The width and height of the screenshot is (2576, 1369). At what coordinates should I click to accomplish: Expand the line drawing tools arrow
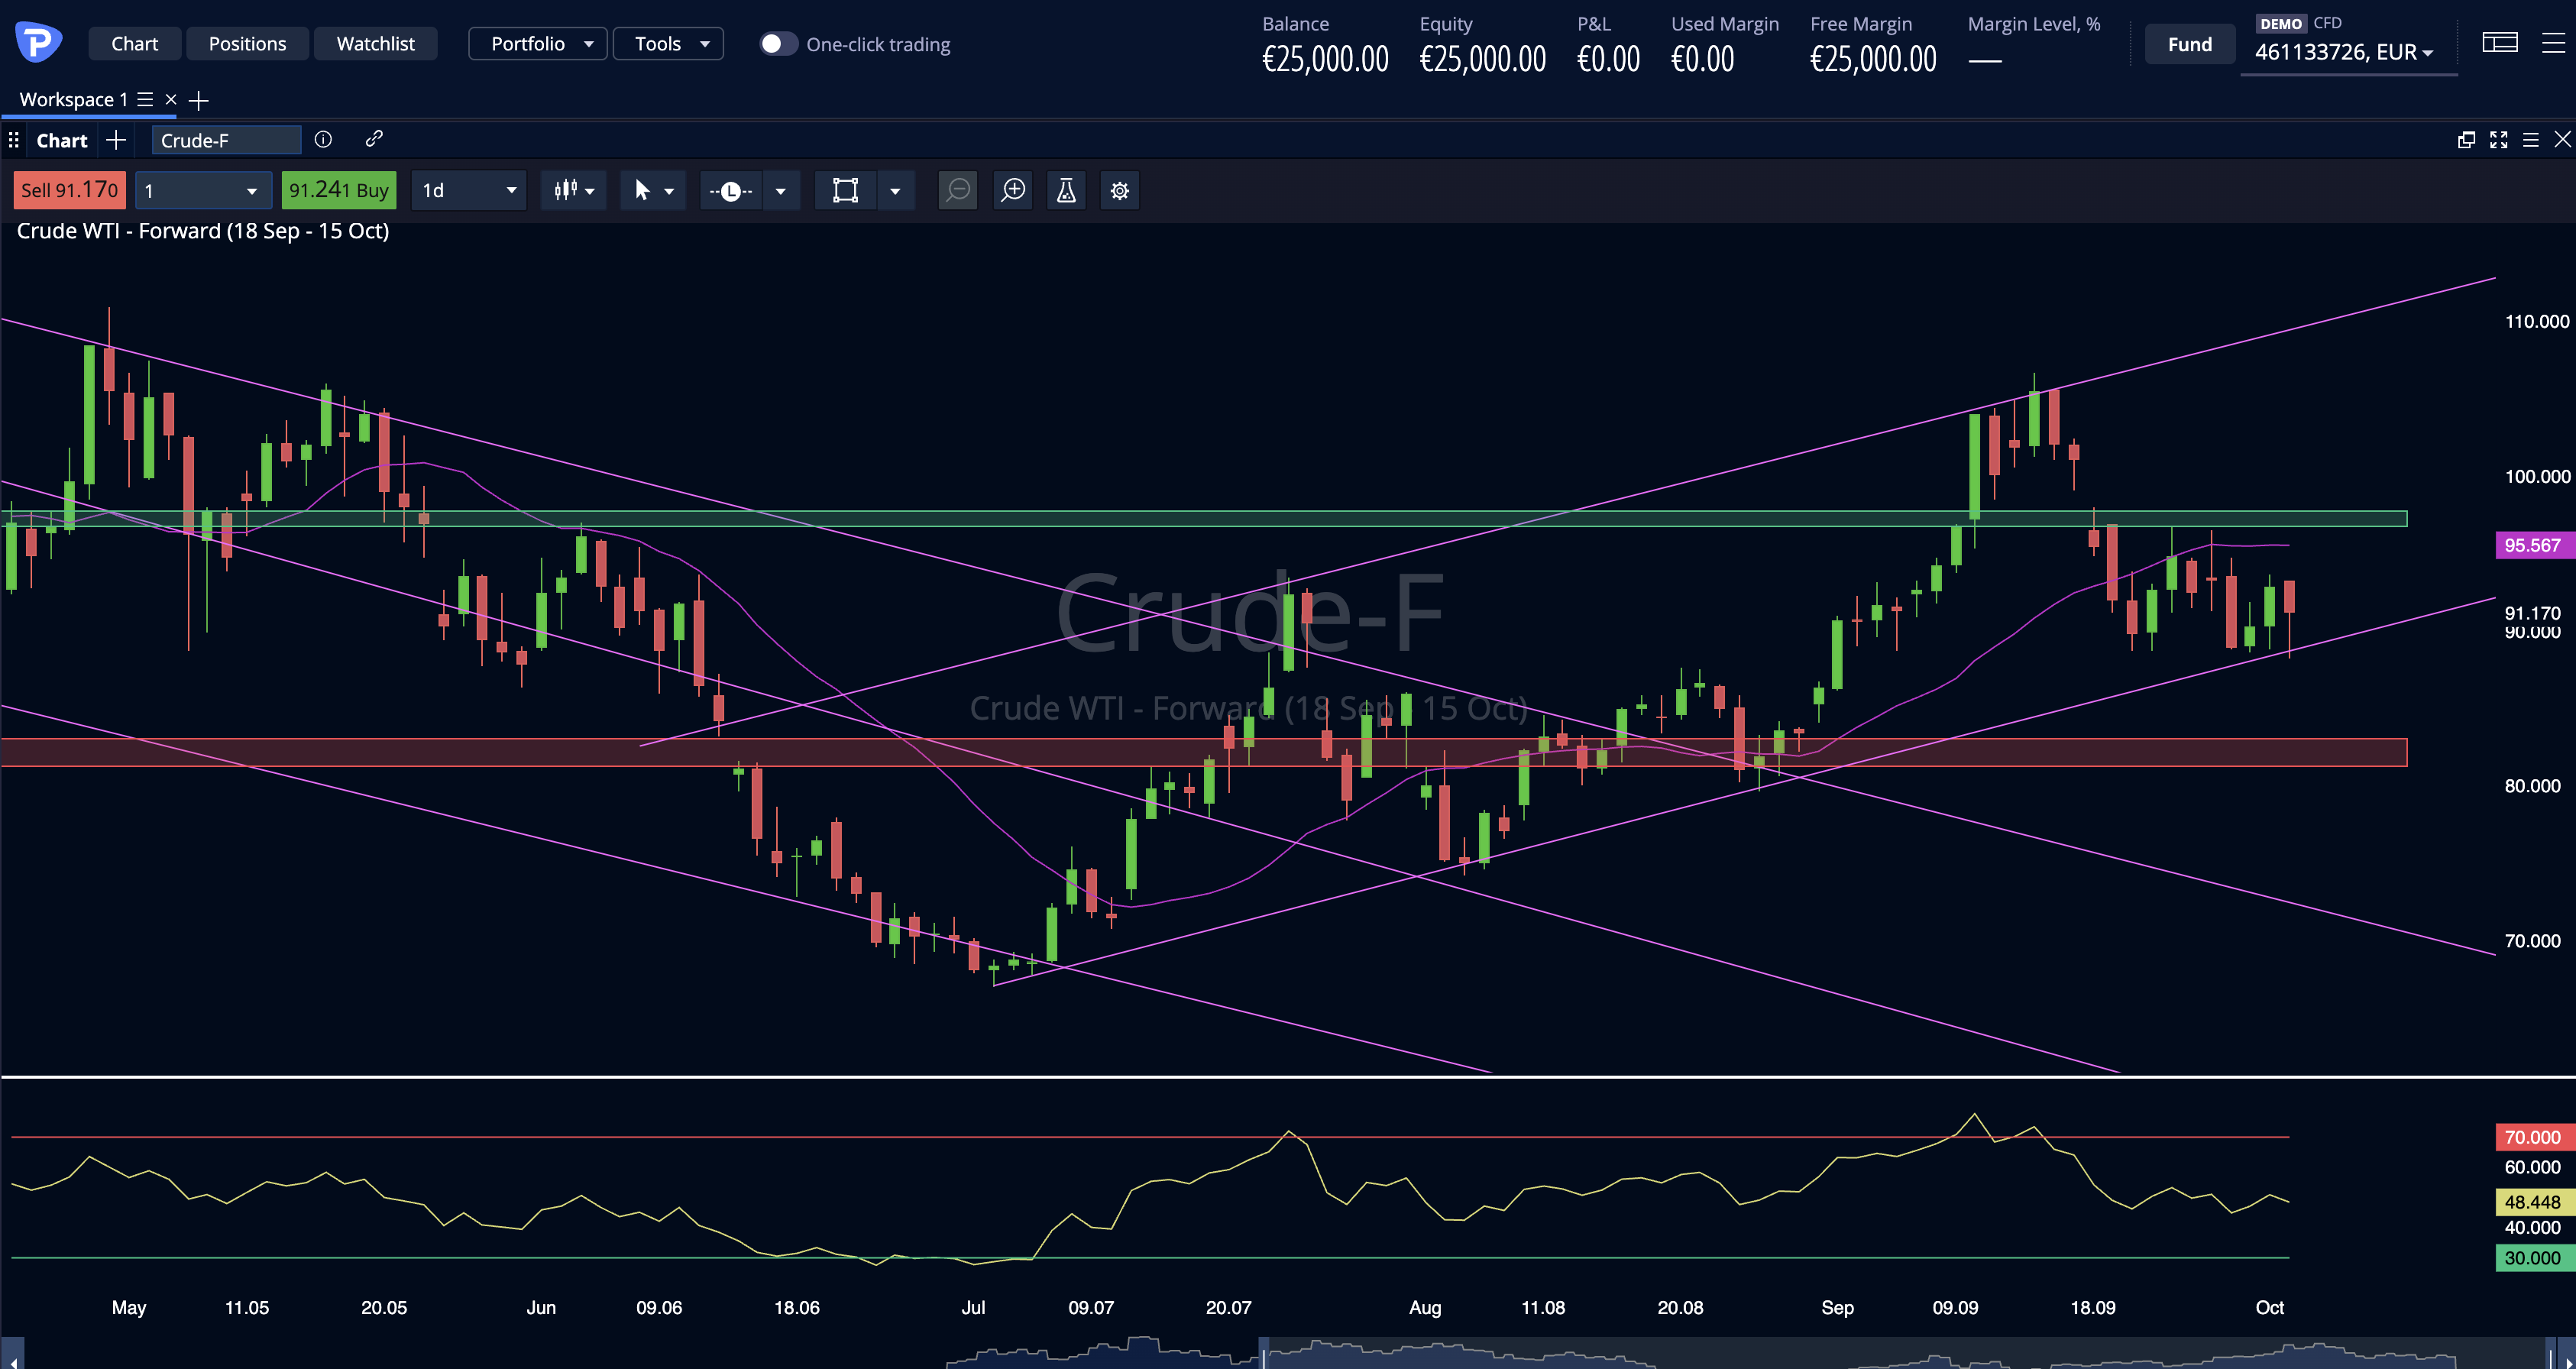coord(781,190)
